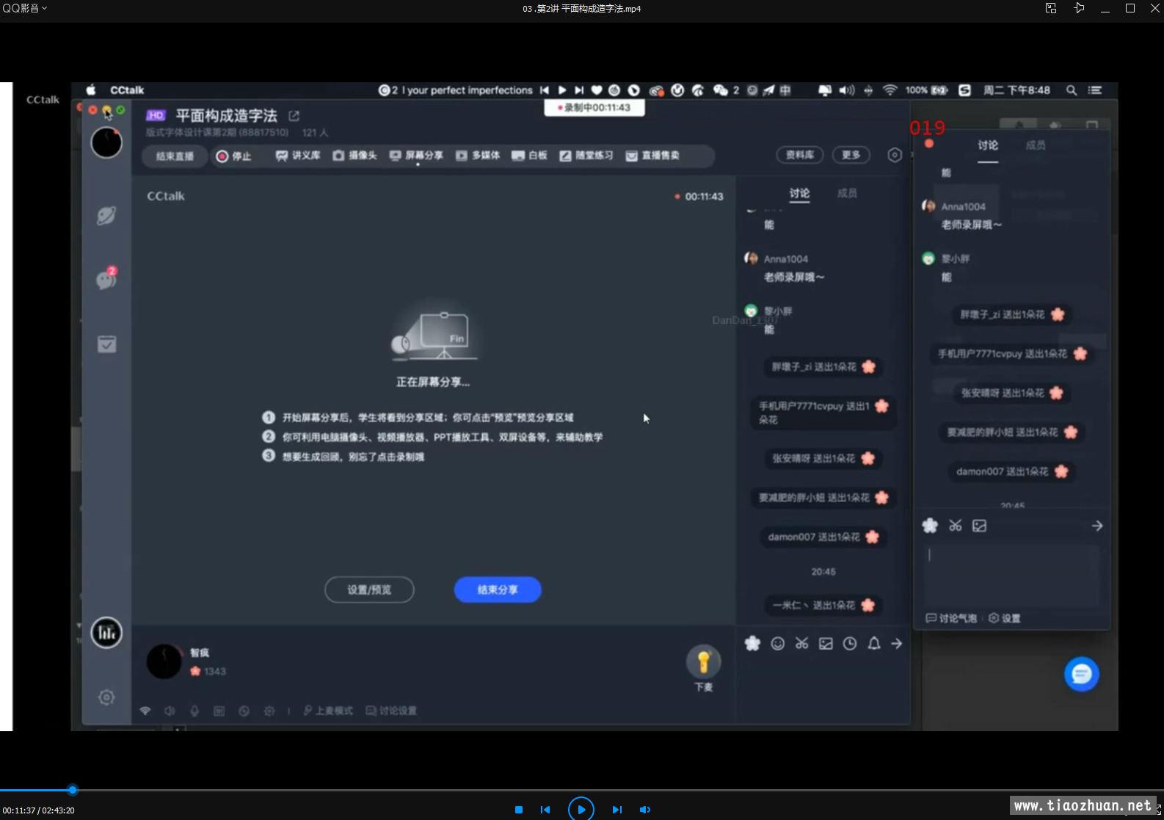Screen dimensions: 1164x820
Task: Click the 下麦 microphone-off button
Action: pyautogui.click(x=703, y=668)
